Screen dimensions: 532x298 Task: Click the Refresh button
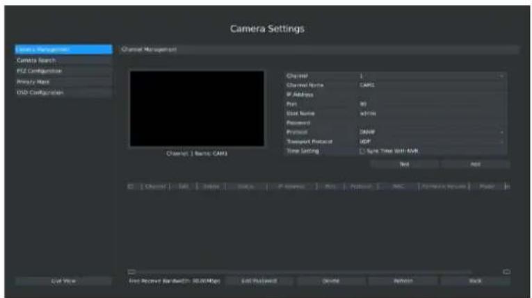[x=403, y=281]
